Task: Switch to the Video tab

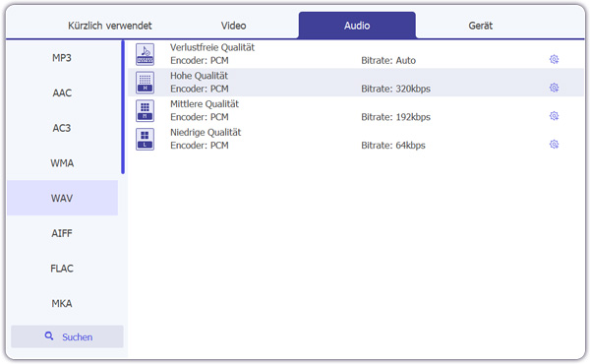Action: point(233,26)
